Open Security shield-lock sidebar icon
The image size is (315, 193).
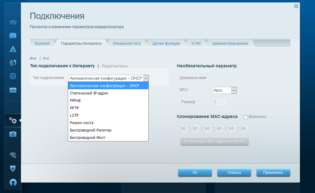[13, 169]
